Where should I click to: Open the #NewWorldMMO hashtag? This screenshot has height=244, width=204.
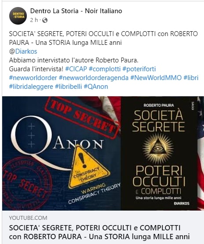pos(156,78)
